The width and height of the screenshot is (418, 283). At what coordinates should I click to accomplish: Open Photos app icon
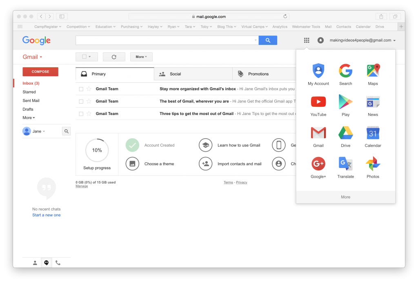click(x=373, y=168)
